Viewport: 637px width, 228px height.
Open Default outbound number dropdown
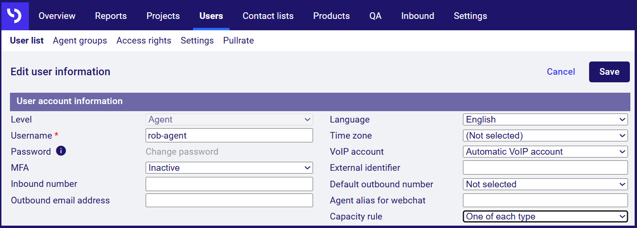(x=545, y=184)
